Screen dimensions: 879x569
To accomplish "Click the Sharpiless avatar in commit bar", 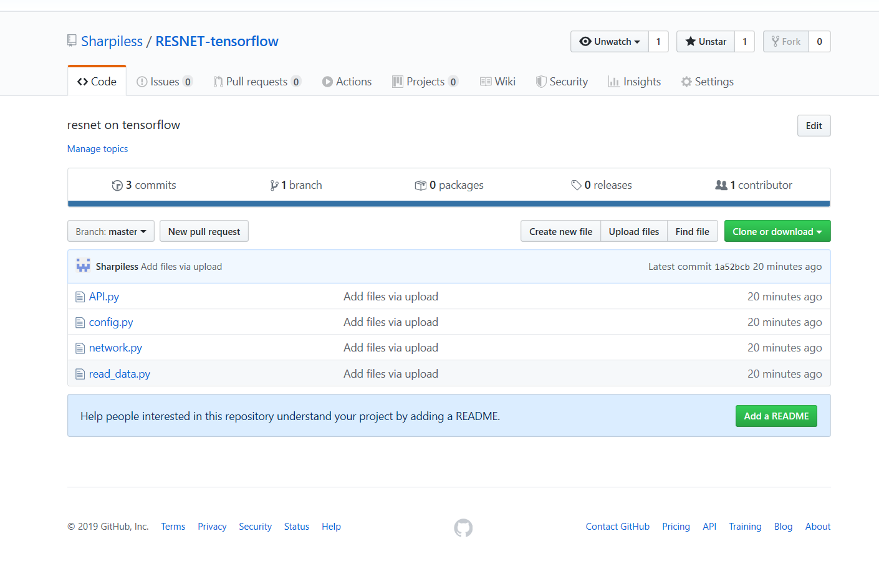I will click(83, 266).
